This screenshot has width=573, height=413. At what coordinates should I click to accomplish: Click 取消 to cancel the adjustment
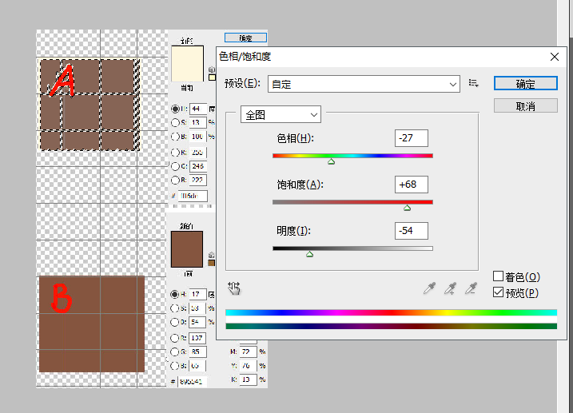[526, 106]
